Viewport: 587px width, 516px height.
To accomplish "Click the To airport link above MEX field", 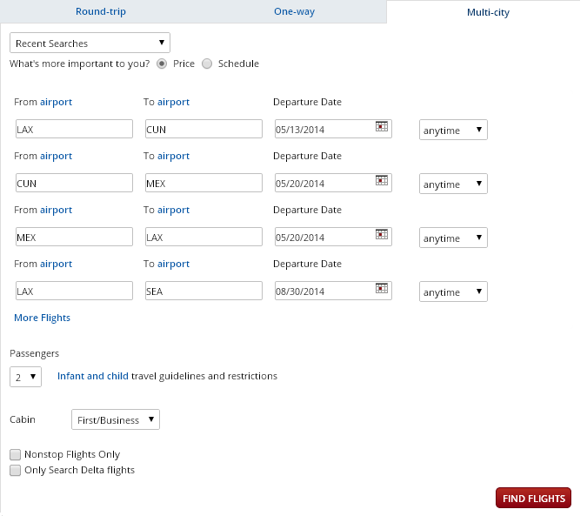I will (x=173, y=156).
